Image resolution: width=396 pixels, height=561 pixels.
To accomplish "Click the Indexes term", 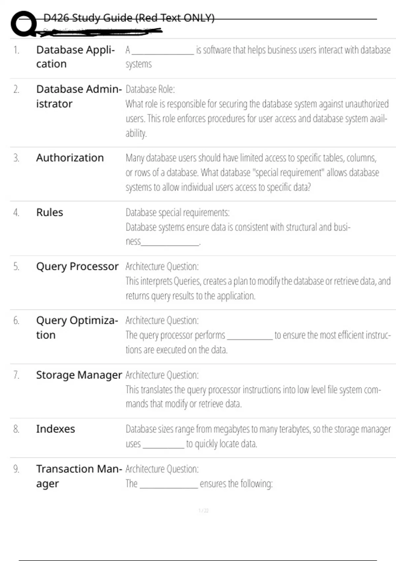I will pos(55,429).
